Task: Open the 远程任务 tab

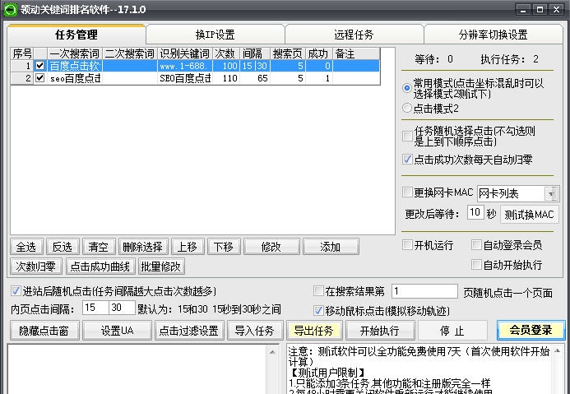Action: click(354, 35)
